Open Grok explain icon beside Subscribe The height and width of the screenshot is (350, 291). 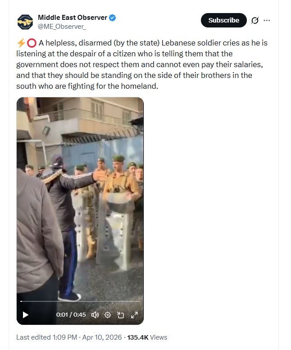click(255, 20)
